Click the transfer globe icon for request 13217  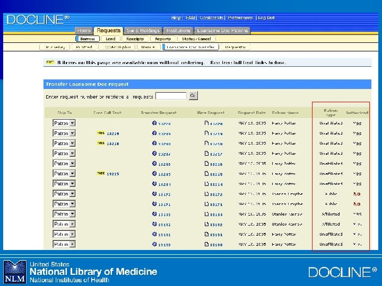click(154, 153)
